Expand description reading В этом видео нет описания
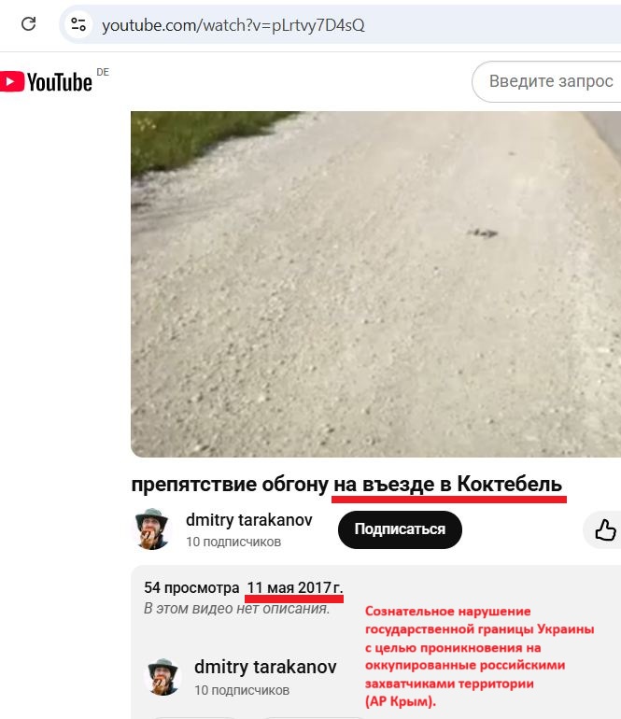This screenshot has width=621, height=719. (x=236, y=609)
